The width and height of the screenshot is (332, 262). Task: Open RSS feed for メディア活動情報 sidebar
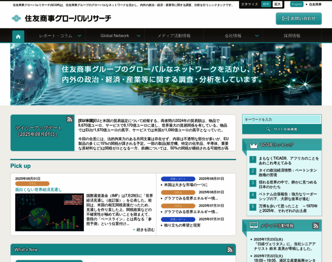tap(315, 226)
